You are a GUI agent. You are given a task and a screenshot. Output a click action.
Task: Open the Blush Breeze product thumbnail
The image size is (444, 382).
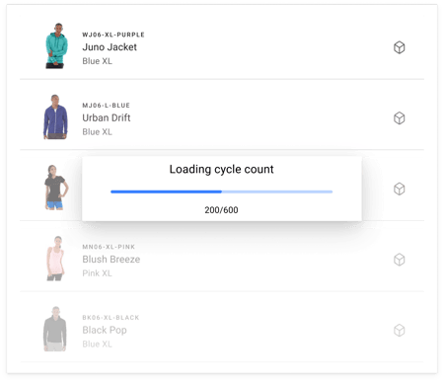coord(55,259)
